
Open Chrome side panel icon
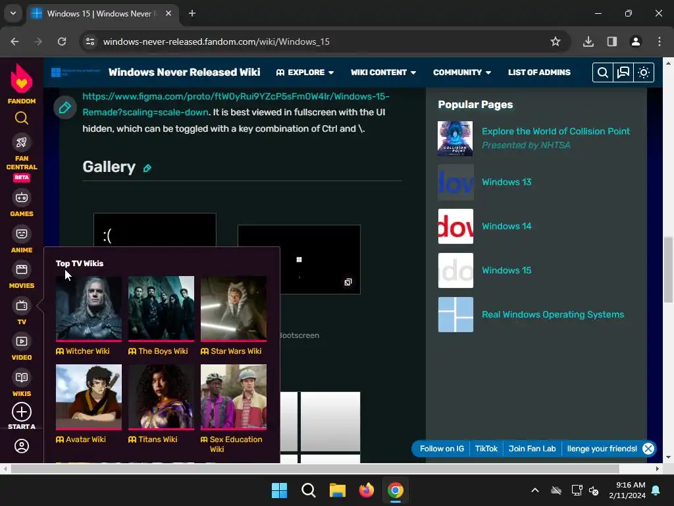(x=612, y=42)
